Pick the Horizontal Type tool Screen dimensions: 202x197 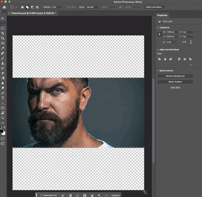pos(3,98)
